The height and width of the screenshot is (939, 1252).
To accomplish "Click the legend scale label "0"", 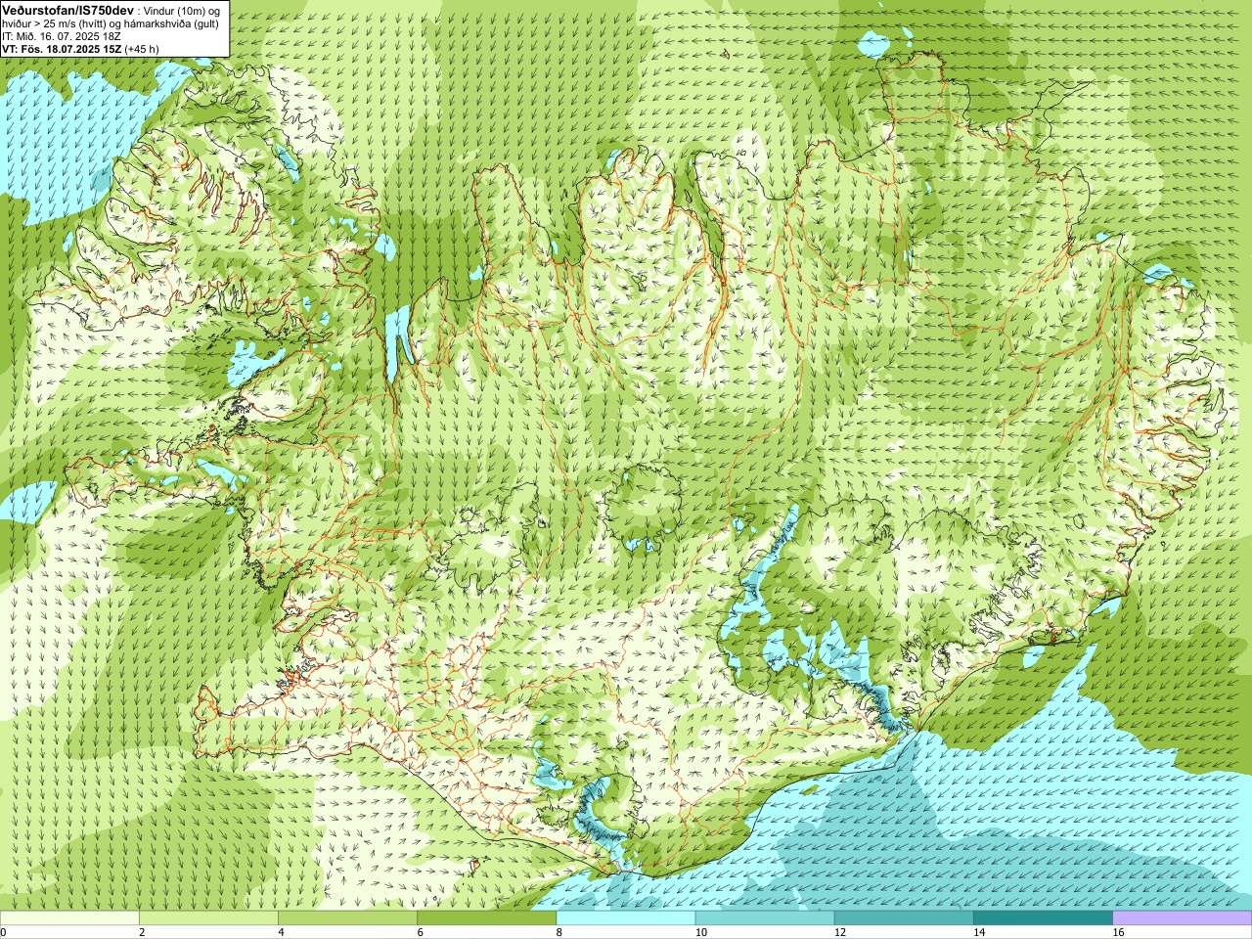I will tap(4, 932).
